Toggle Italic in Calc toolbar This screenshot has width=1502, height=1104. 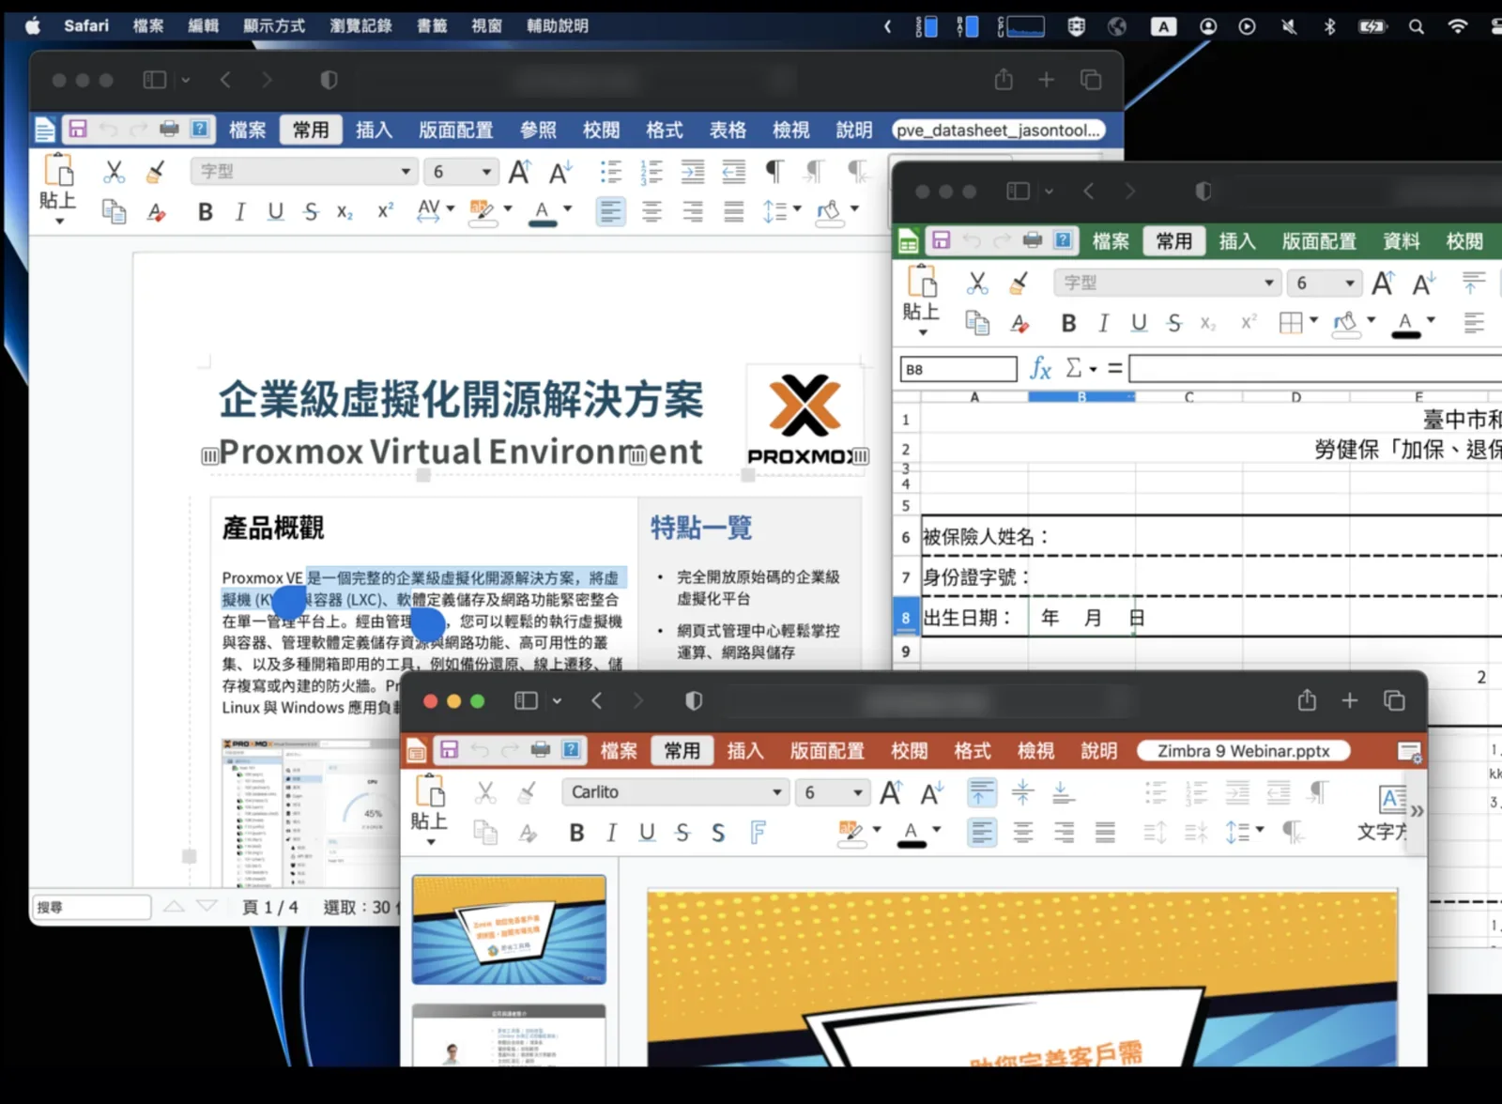point(1103,324)
